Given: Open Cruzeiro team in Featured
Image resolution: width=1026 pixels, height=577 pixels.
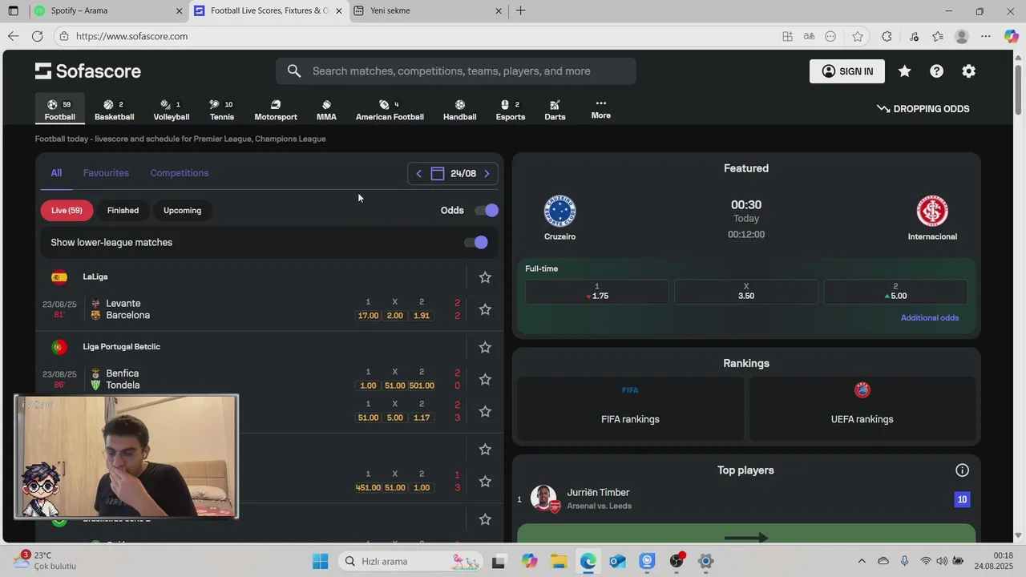Looking at the screenshot, I should tap(559, 218).
